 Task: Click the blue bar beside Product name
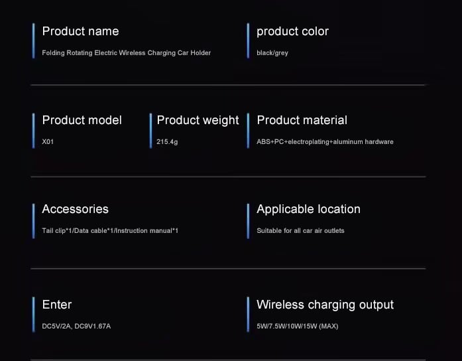[33, 41]
